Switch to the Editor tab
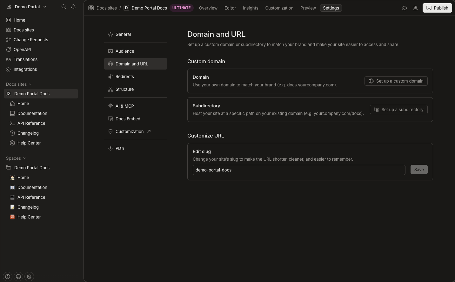 click(x=230, y=8)
